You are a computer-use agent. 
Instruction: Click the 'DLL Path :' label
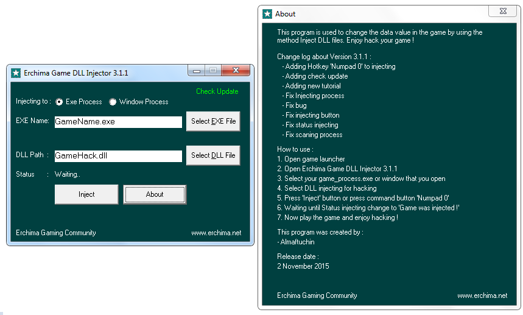coord(32,155)
